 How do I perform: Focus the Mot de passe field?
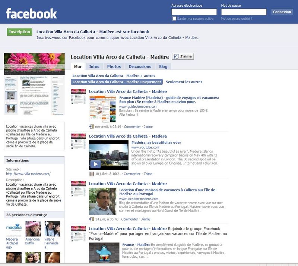244,12
